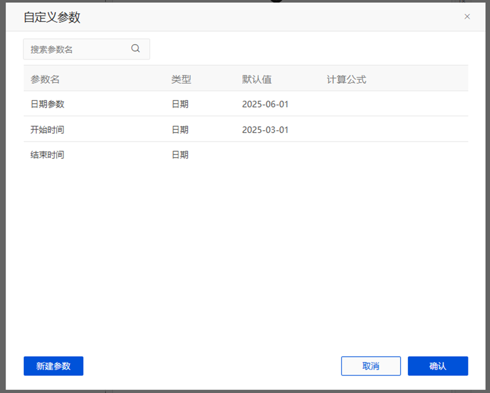The image size is (490, 393).
Task: Click the default value 2025-06-01
Action: (265, 104)
